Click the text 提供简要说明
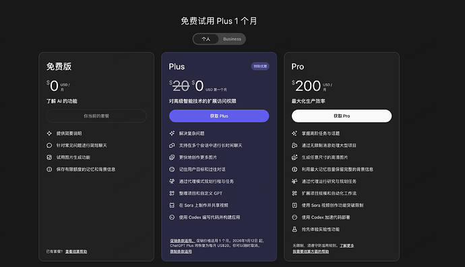 (x=69, y=133)
